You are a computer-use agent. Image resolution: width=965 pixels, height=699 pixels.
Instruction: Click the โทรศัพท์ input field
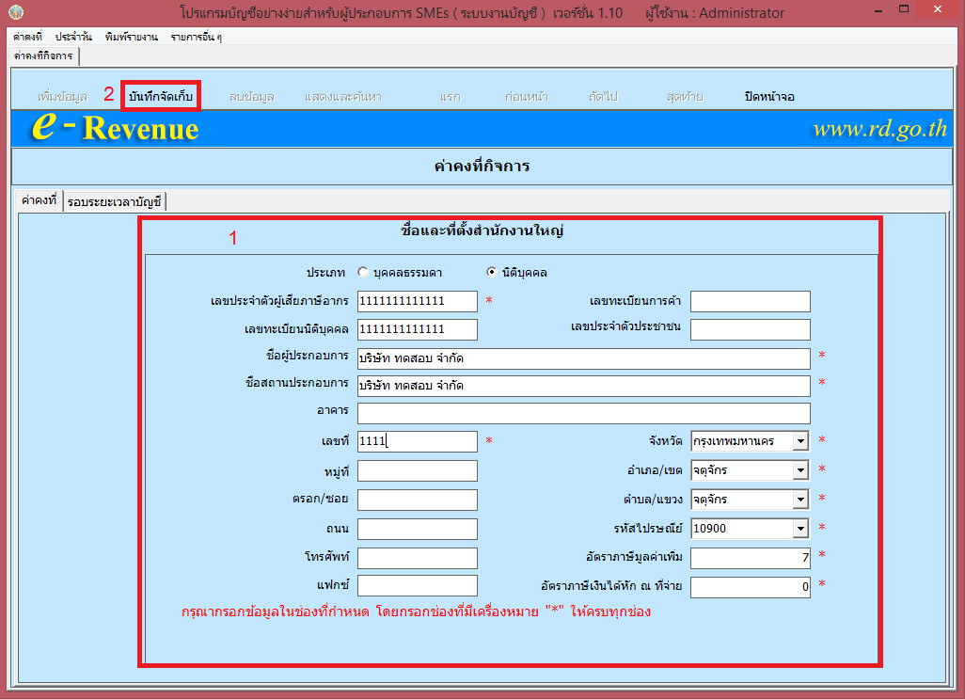[418, 558]
